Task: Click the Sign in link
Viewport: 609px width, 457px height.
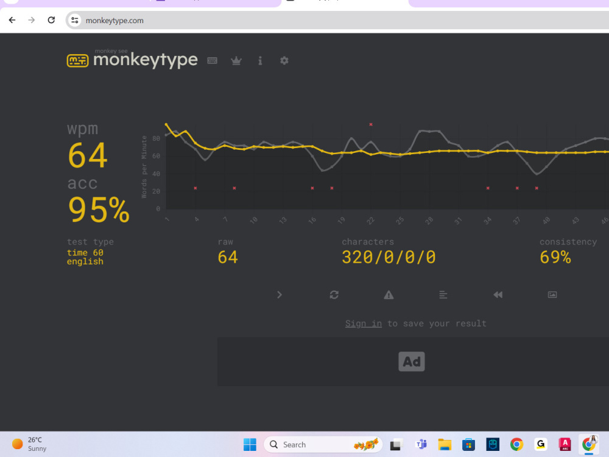Action: point(364,324)
